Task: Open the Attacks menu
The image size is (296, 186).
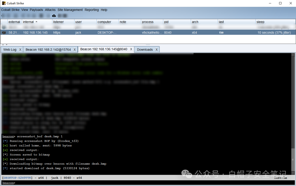Action: (50, 10)
